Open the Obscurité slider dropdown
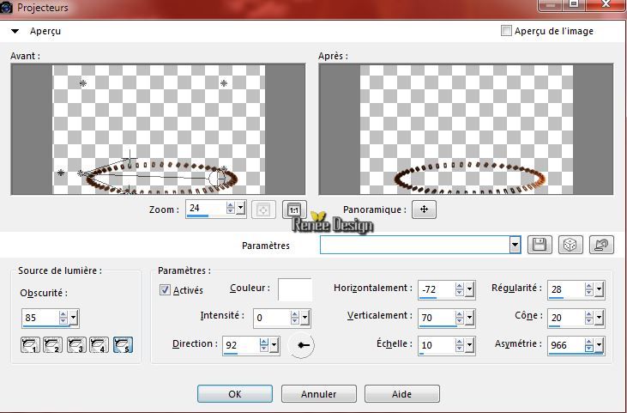 tap(74, 318)
